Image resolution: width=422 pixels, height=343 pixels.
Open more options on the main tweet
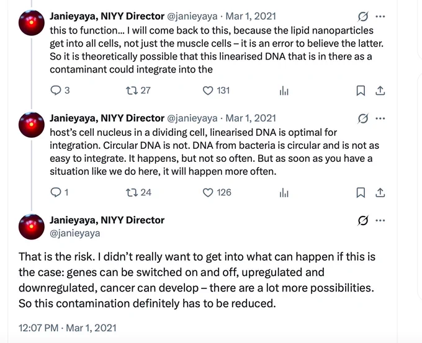tap(380, 220)
